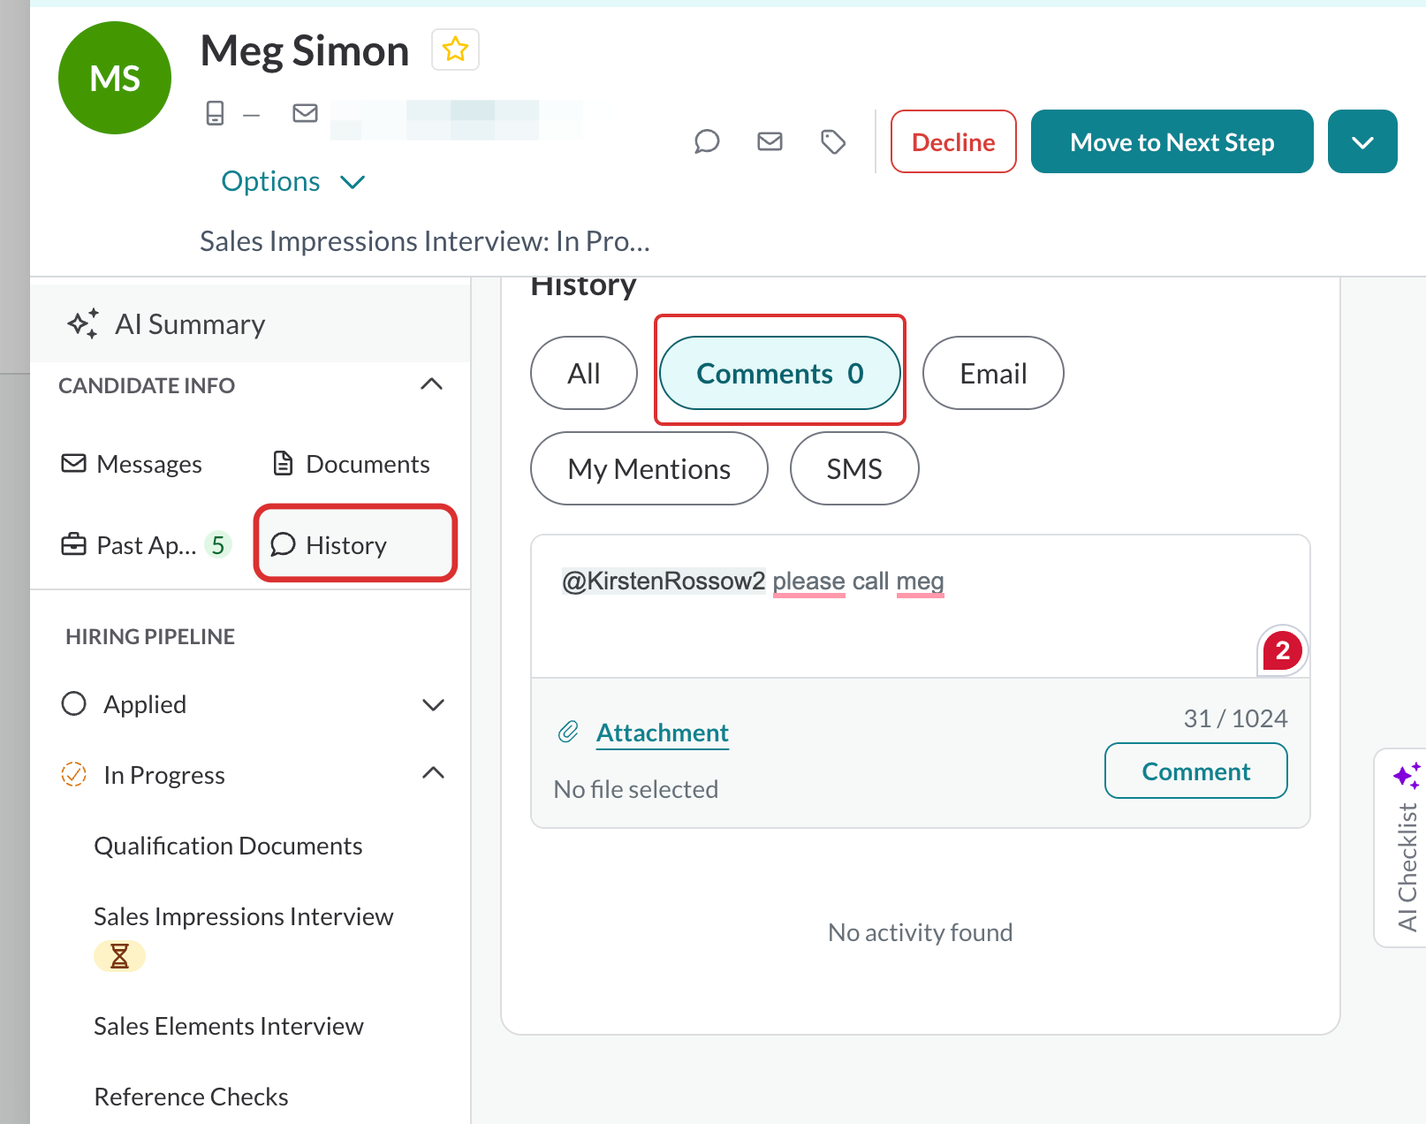
Task: Click Move to Next Step button
Action: pyautogui.click(x=1172, y=141)
